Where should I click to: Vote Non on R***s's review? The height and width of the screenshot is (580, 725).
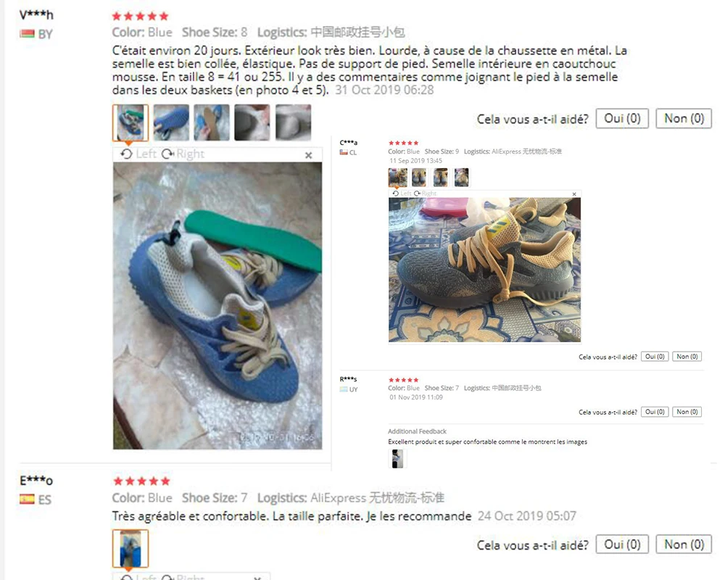(687, 412)
